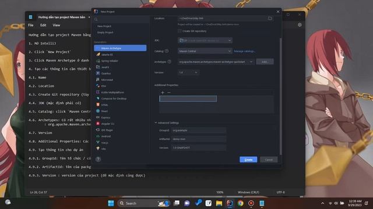Open the Edit menu in Notepad
The height and width of the screenshot is (209, 373).
click(43, 25)
